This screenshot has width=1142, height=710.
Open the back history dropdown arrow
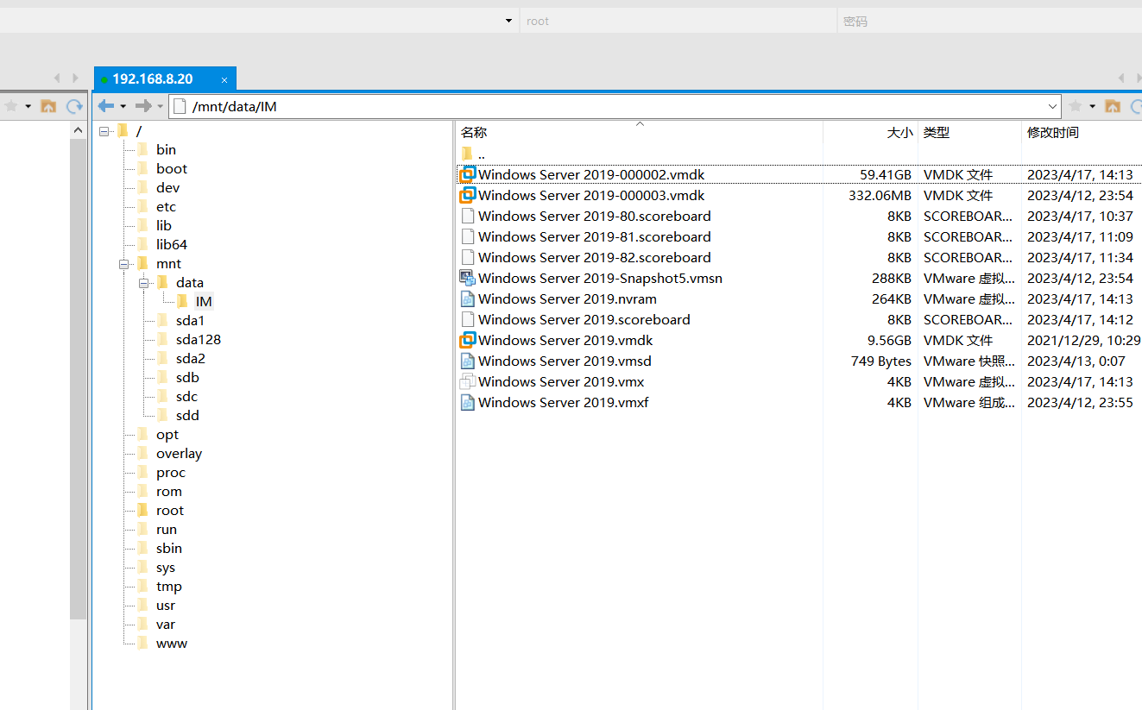(123, 106)
